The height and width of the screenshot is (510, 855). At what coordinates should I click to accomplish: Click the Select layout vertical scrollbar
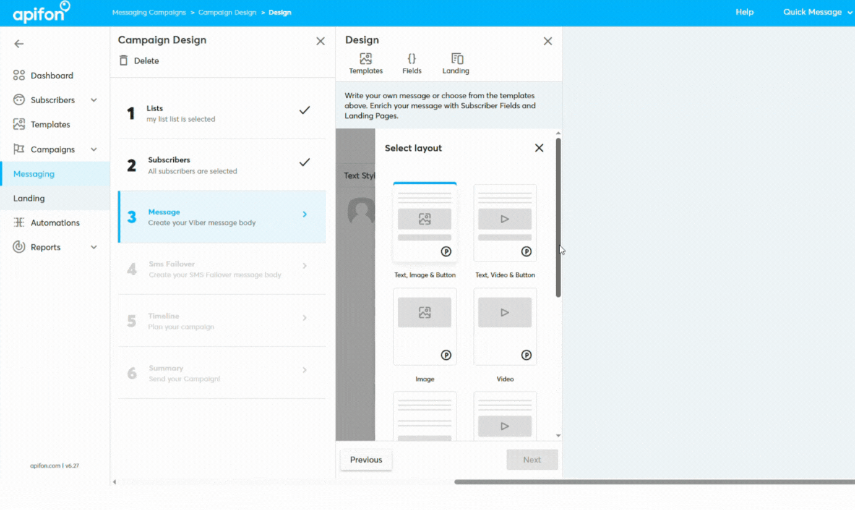click(x=558, y=216)
